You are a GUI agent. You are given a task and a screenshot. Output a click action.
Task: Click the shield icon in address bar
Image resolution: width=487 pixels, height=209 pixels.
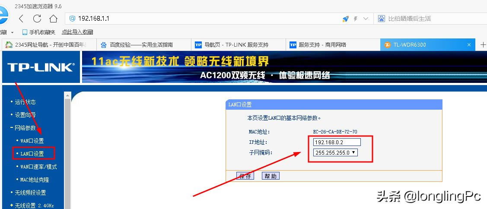(72, 19)
